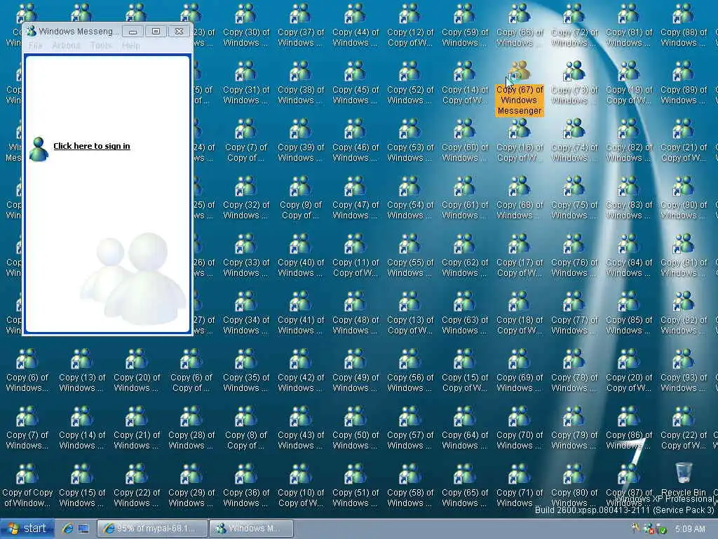
Task: Select the Copy (29) of Windows shortcut
Action: pyautogui.click(x=191, y=486)
